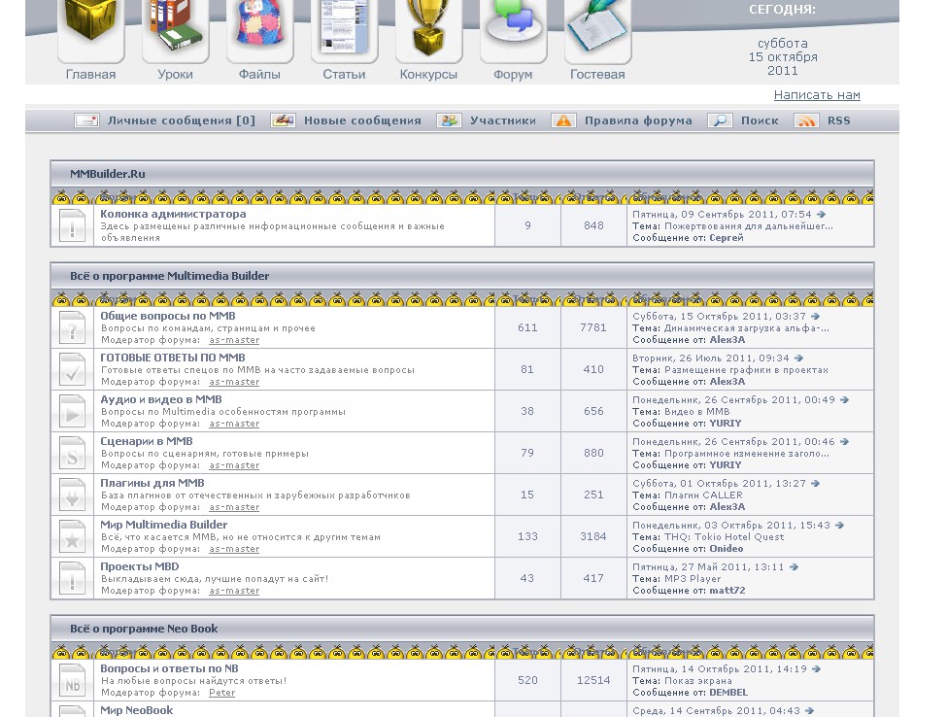The width and height of the screenshot is (947, 717).
Task: Open the ГОТОВЫЕ ОТВЕТЫ ПО ММВ forum
Action: point(173,358)
